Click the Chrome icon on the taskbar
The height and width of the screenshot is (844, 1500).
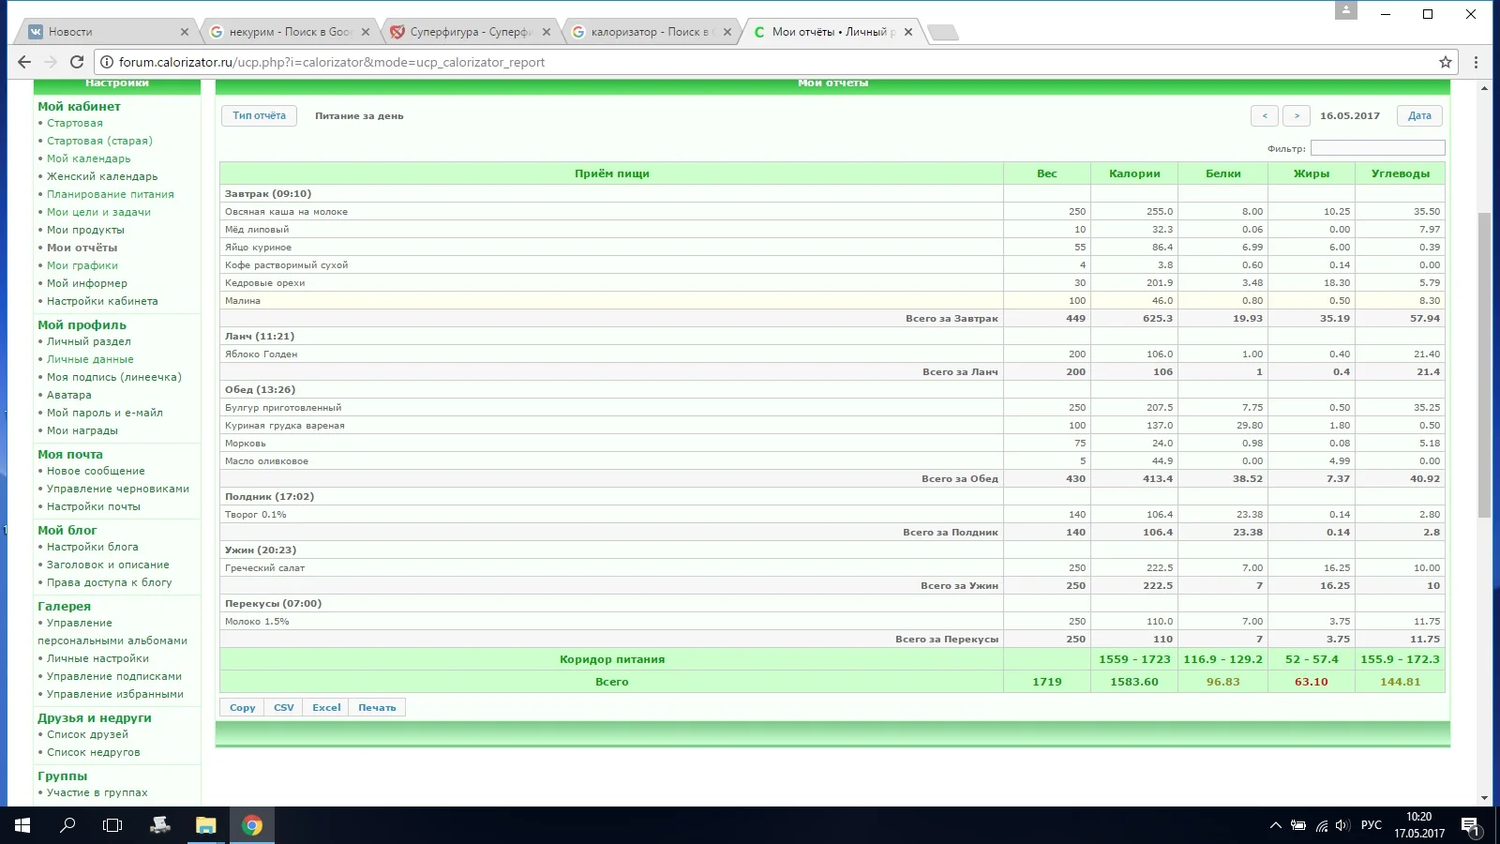coord(251,825)
